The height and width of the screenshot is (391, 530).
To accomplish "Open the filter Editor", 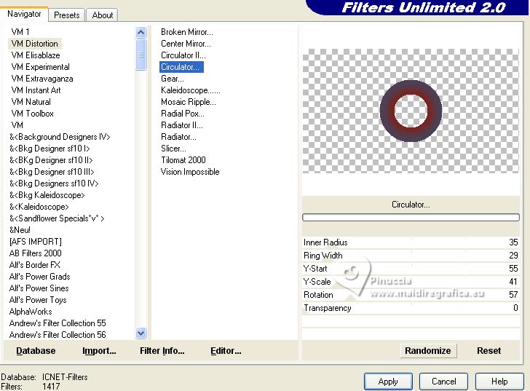I will 226,351.
